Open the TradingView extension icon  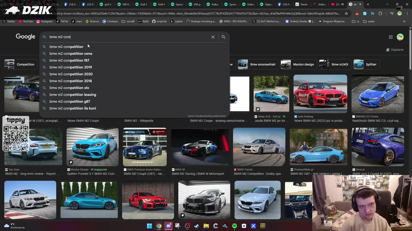[372, 13]
